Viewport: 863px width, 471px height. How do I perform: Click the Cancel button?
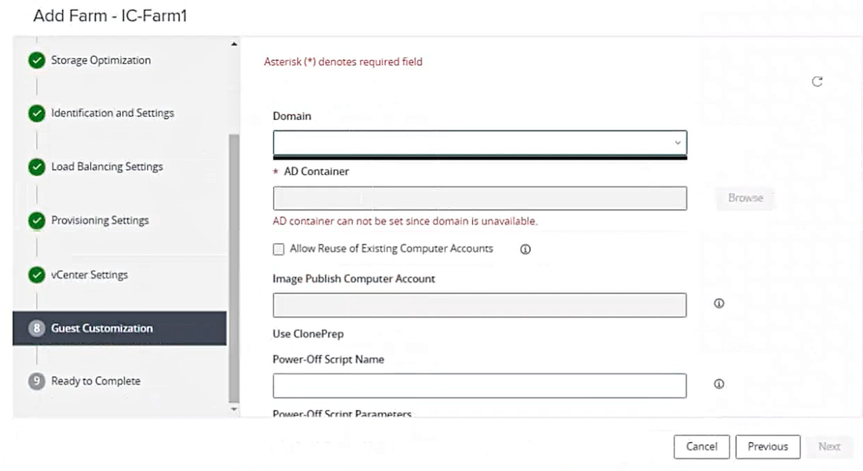(x=701, y=447)
